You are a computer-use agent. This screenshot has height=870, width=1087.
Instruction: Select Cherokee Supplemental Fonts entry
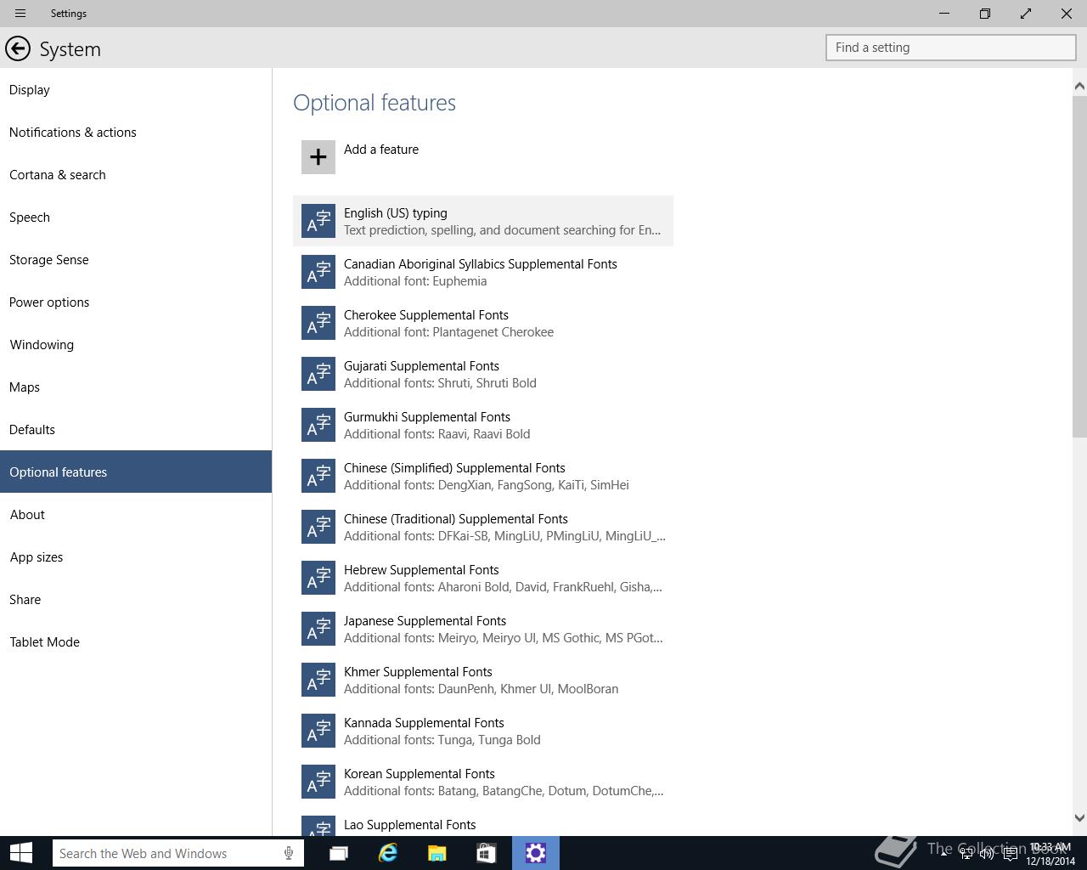(483, 323)
